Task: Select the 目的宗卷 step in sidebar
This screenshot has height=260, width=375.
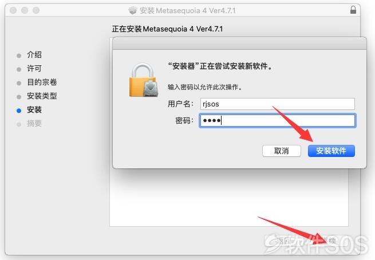Action: point(42,82)
